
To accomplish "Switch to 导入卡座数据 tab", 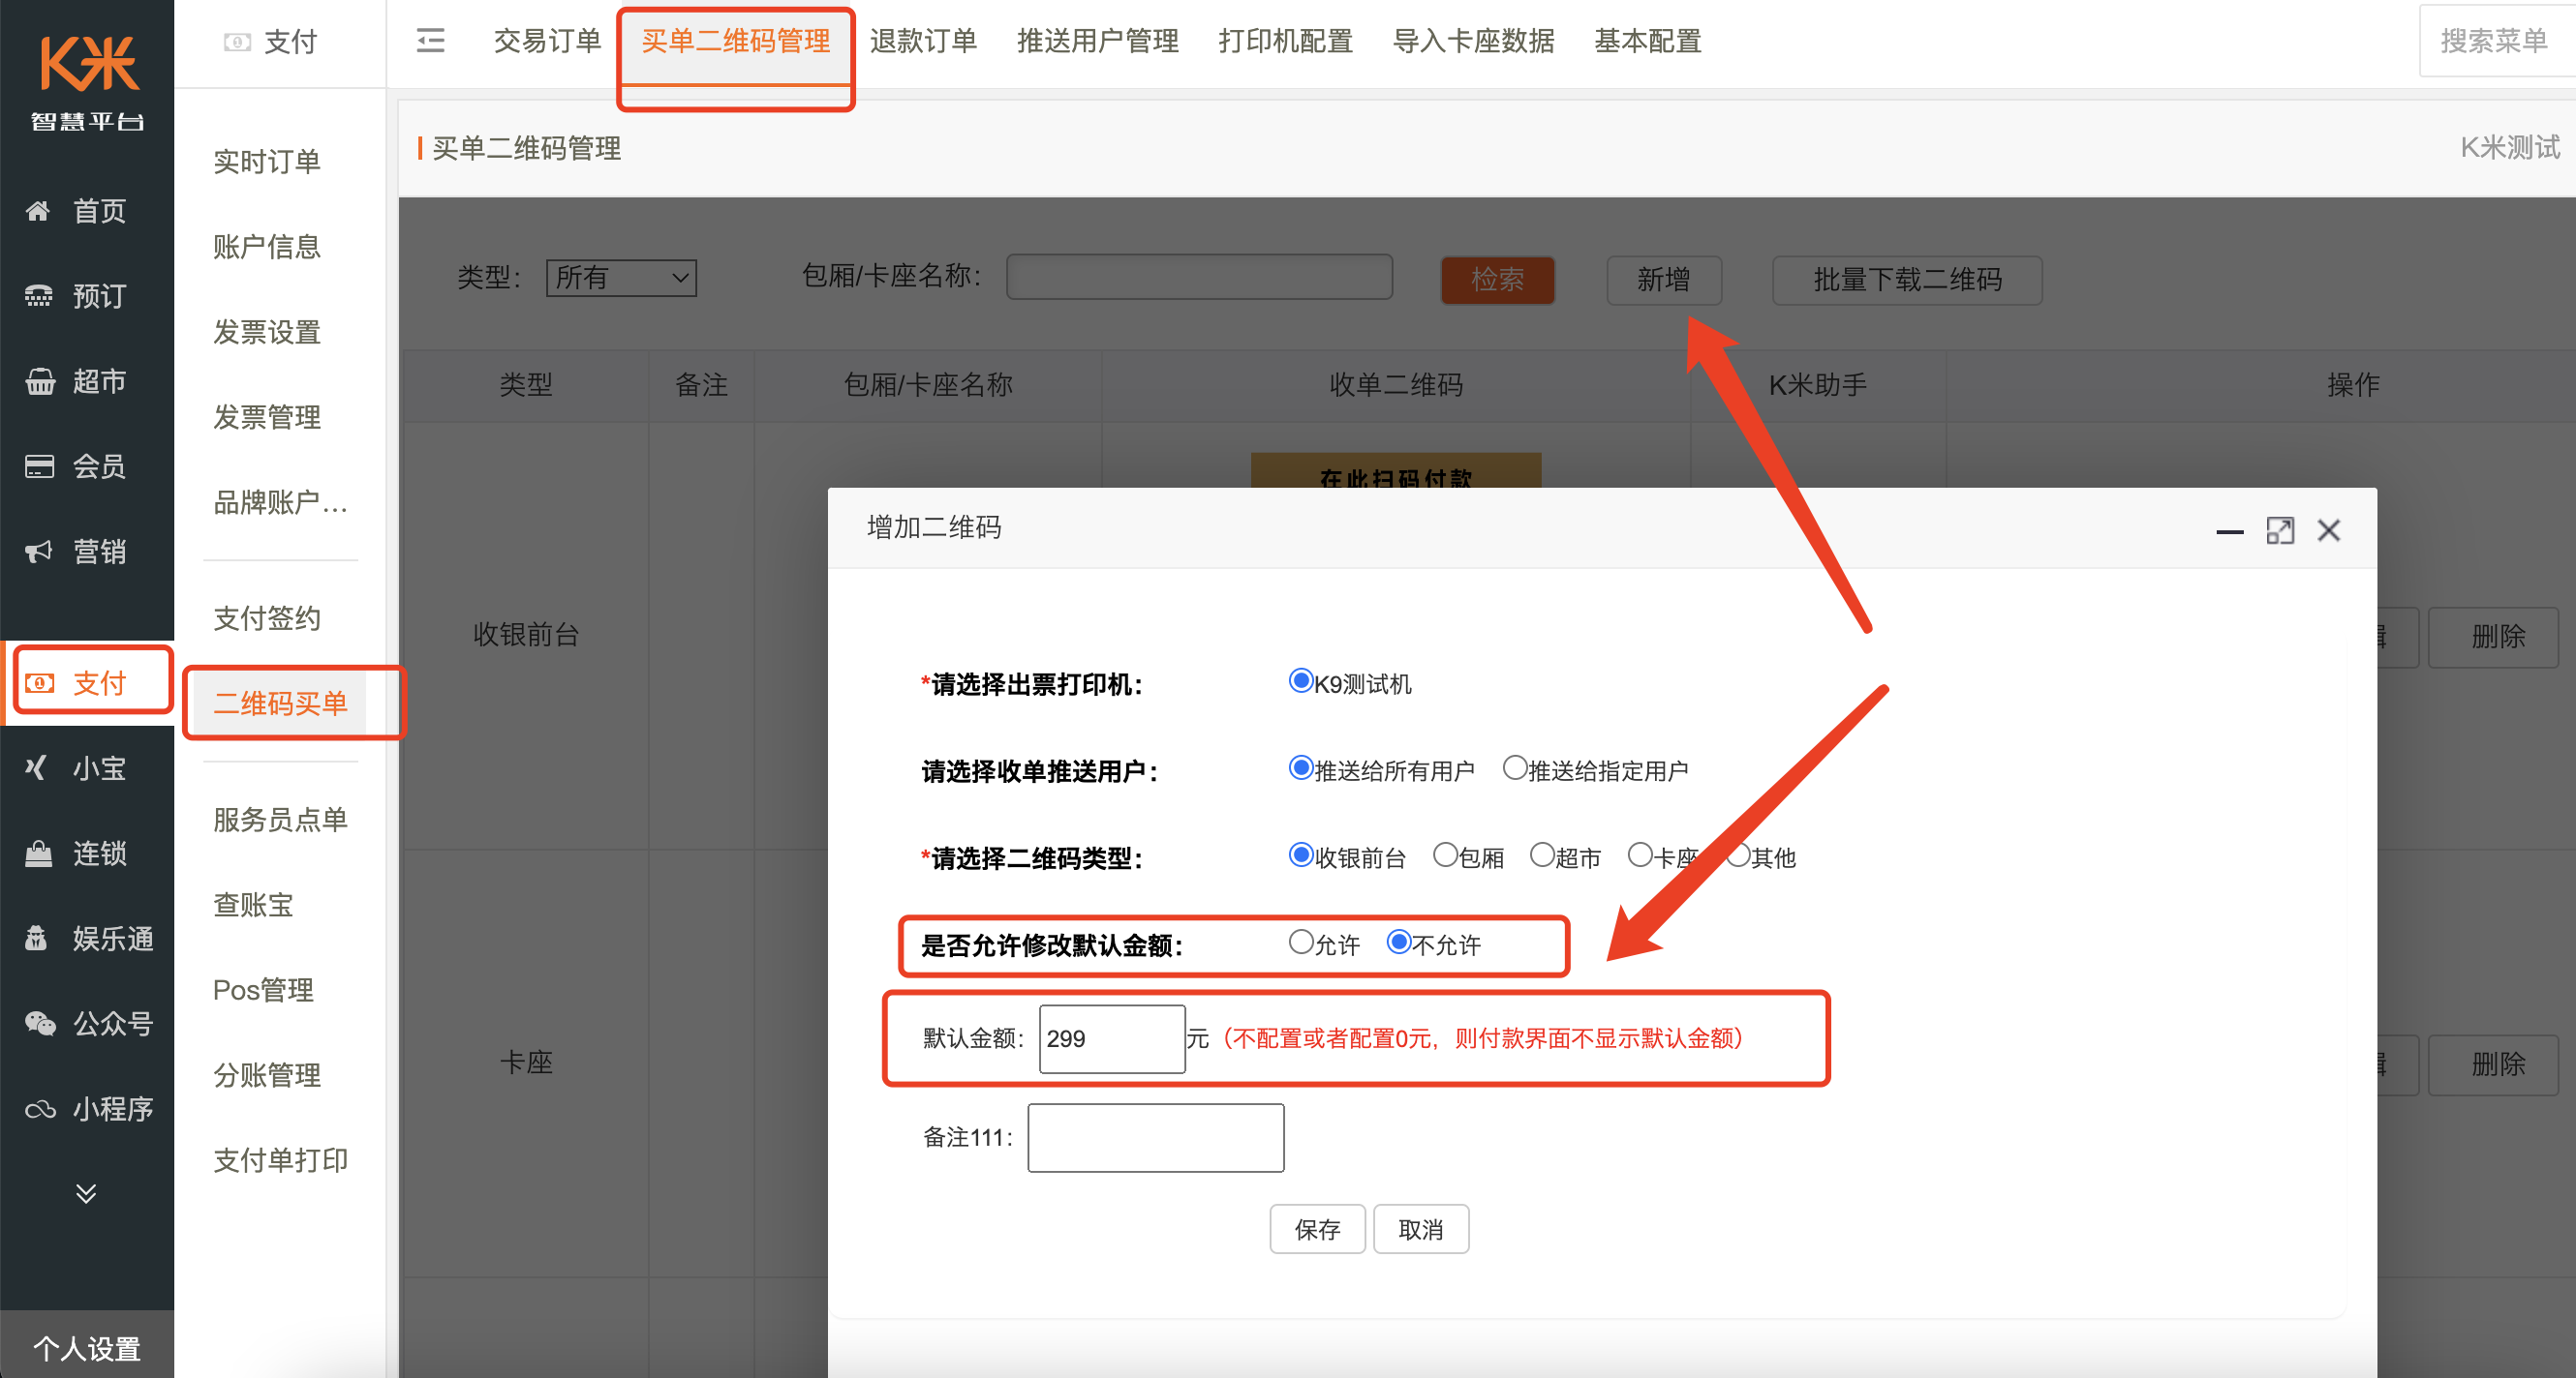I will point(1473,41).
